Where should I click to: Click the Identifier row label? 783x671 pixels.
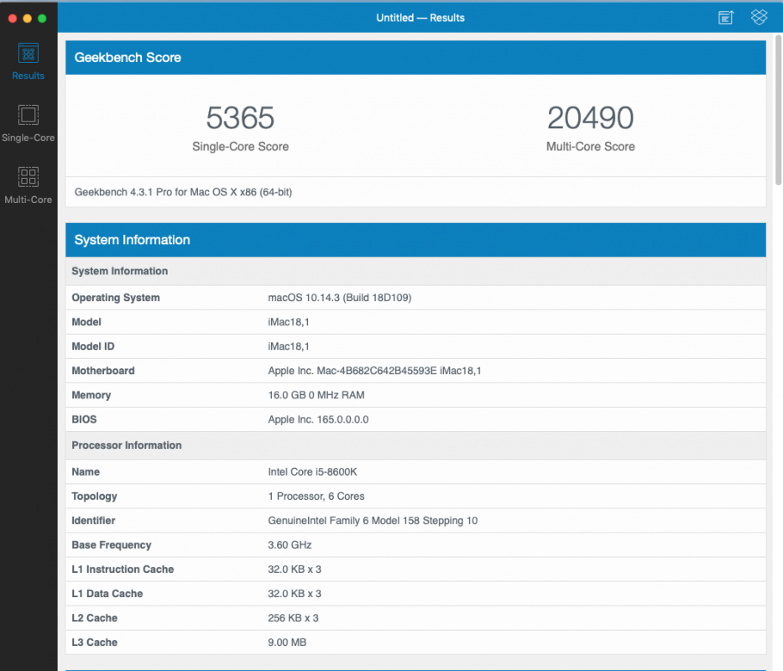tap(93, 521)
